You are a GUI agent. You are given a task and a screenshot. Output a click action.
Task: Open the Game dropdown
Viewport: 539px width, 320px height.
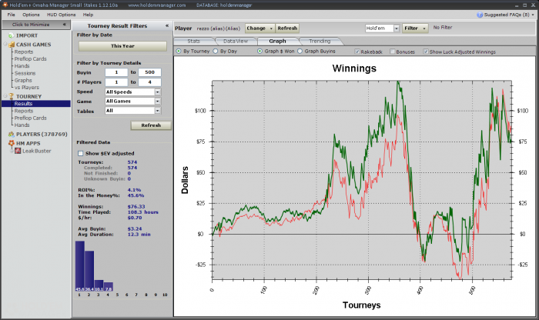click(x=157, y=102)
